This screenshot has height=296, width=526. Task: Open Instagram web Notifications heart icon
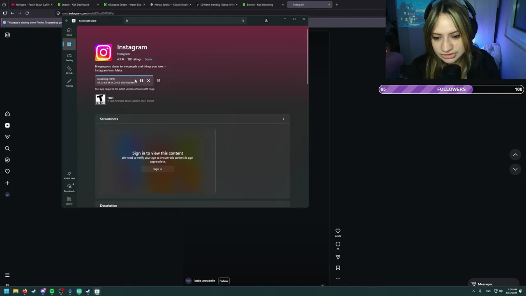click(7, 171)
